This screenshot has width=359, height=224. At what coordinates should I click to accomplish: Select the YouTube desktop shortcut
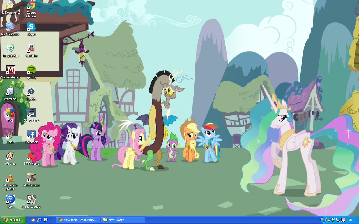[31, 48]
